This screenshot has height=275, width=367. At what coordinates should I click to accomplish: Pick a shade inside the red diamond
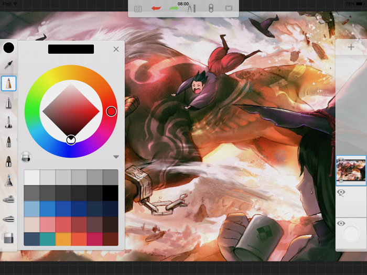[71, 111]
